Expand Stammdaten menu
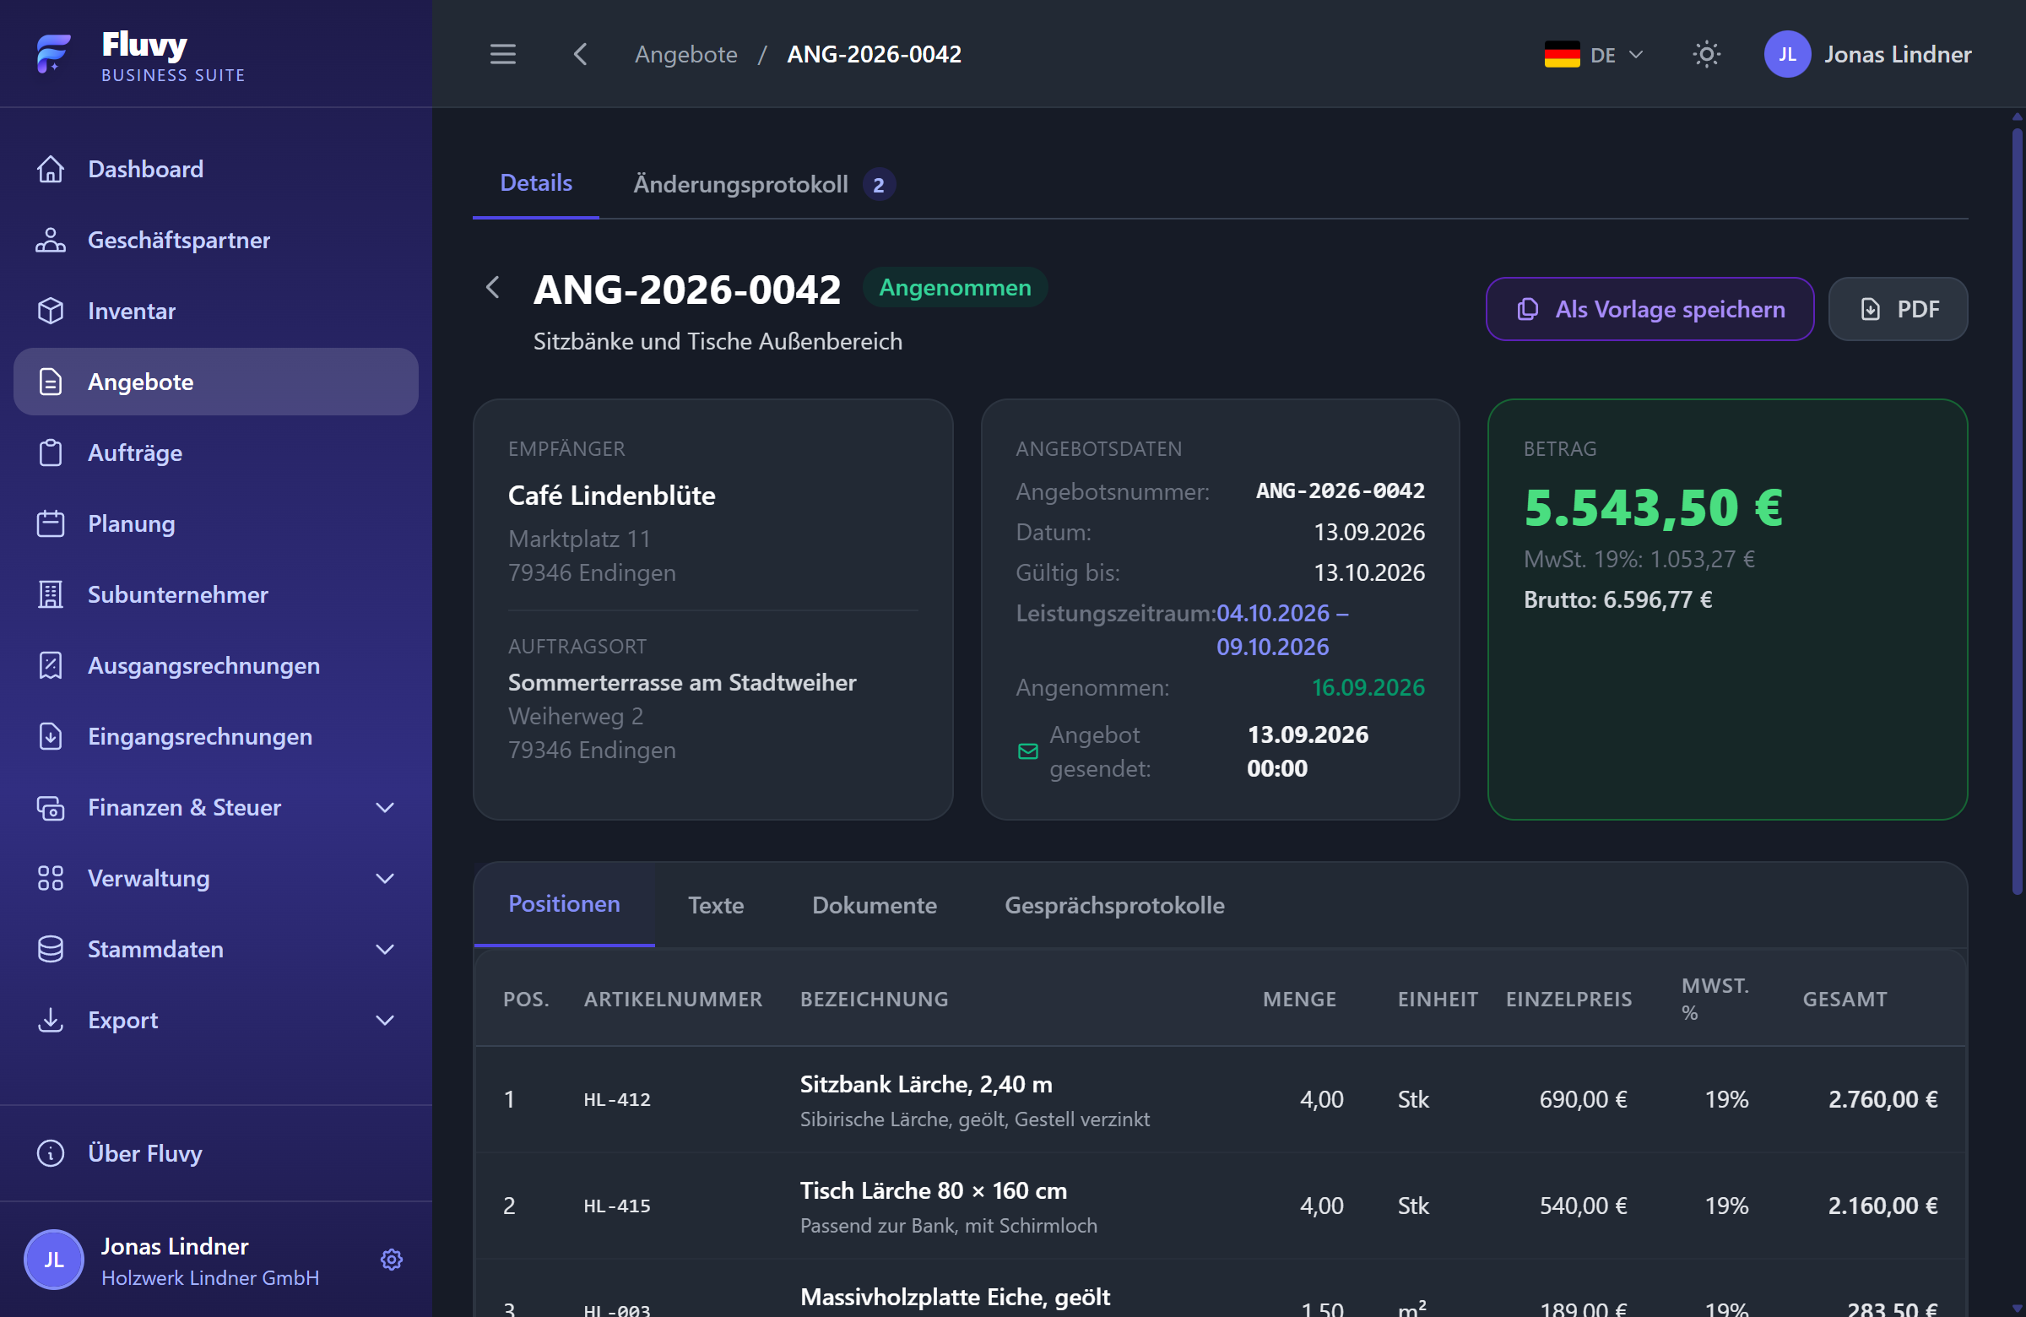 click(x=216, y=949)
